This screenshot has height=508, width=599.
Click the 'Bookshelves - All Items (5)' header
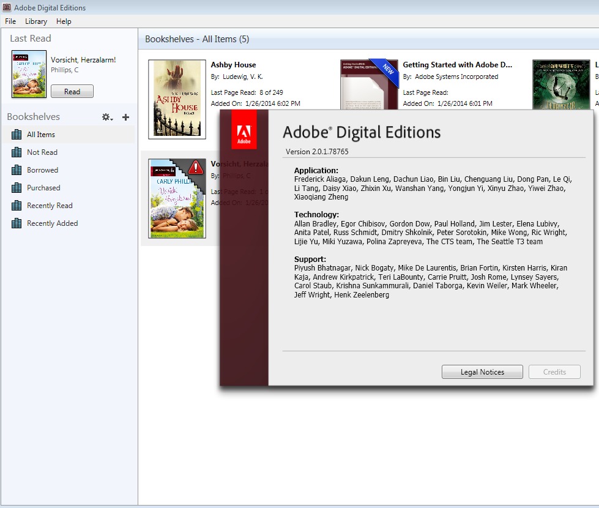point(197,39)
